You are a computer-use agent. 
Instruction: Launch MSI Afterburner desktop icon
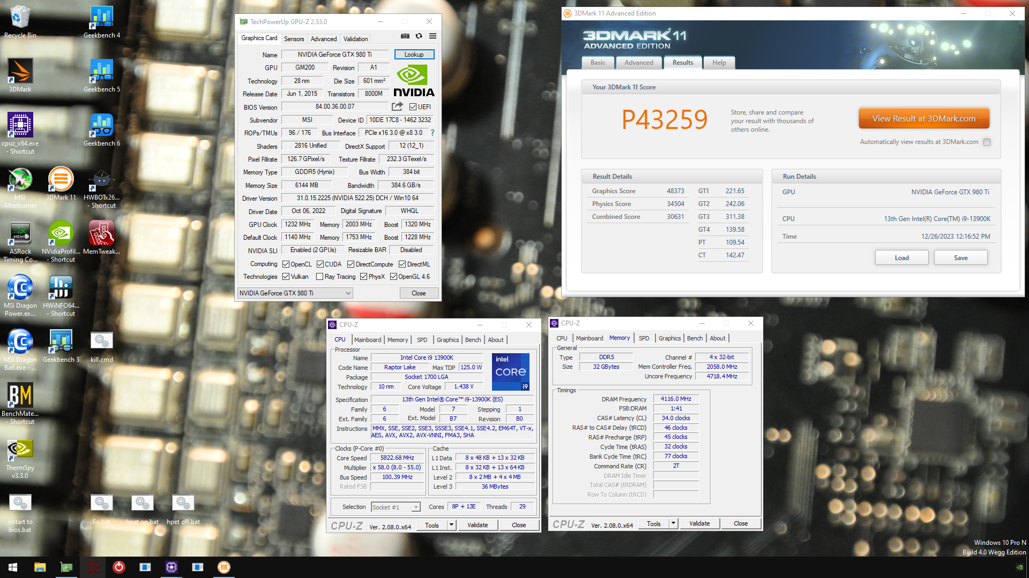20,187
